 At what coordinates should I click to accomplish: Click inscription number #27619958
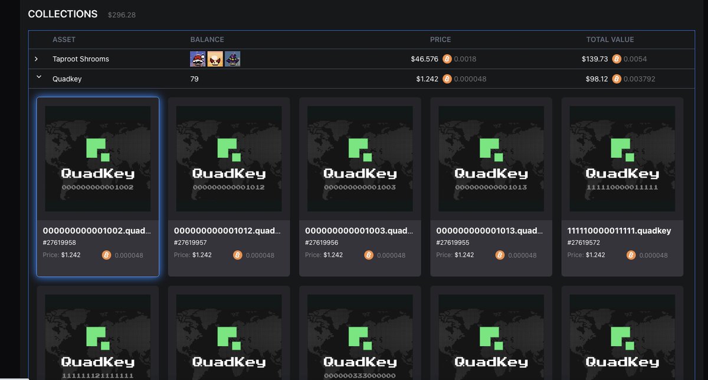pyautogui.click(x=60, y=243)
